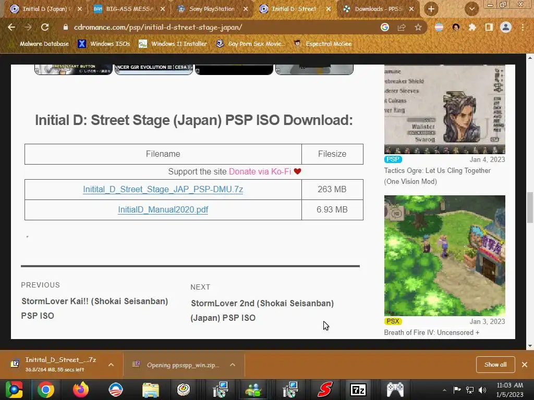534x400 pixels.
Task: Open the tab search dropdown
Action: pyautogui.click(x=471, y=9)
